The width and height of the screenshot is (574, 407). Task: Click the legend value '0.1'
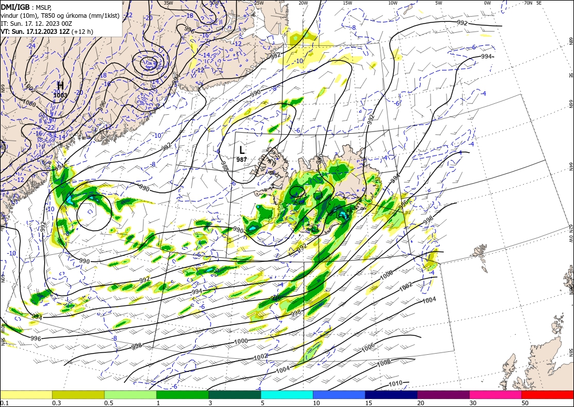click(3, 403)
